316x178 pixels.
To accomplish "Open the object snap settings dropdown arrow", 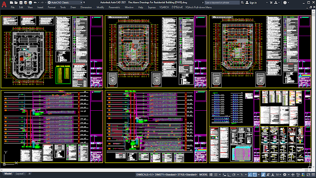I will 259,175.
